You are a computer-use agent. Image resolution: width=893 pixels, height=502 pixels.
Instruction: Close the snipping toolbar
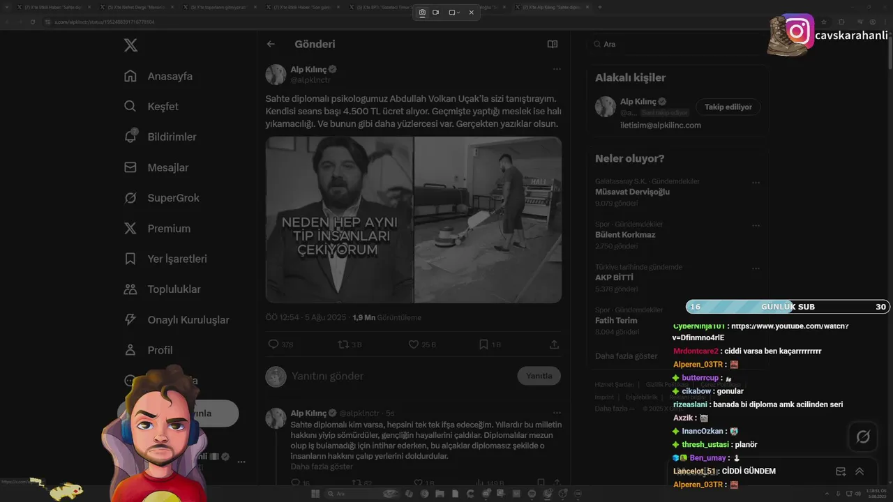coord(472,13)
